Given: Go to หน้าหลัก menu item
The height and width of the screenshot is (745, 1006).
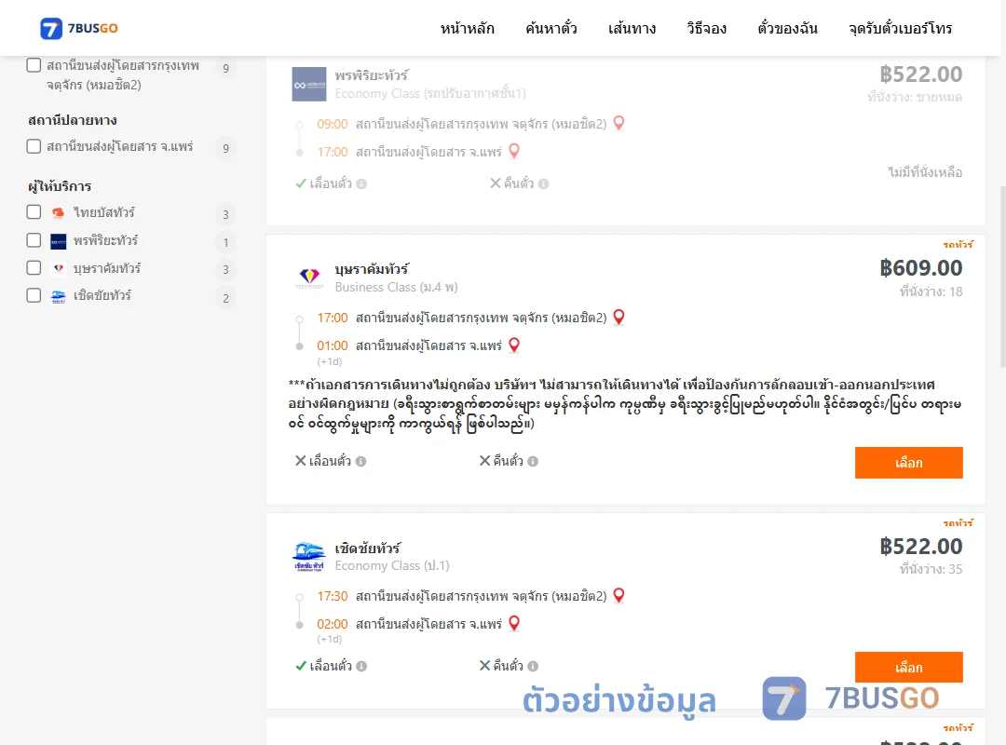Looking at the screenshot, I should point(467,28).
